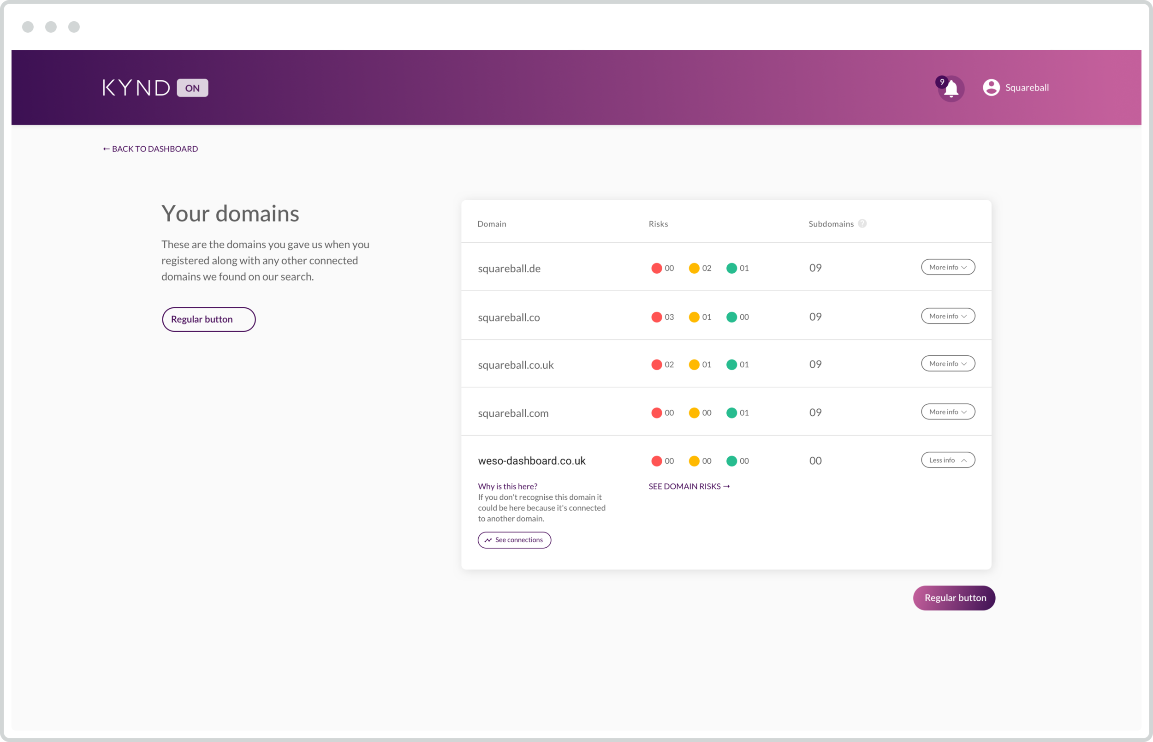Click the red risk dot for squareball.co.uk
The height and width of the screenshot is (742, 1153).
657,365
